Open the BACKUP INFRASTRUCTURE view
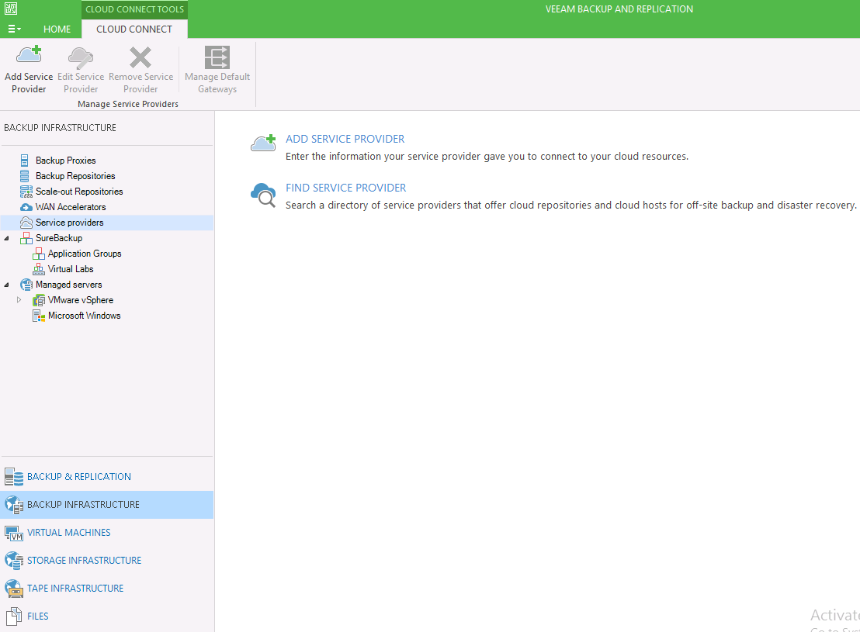Viewport: 860px width, 632px height. (x=107, y=505)
